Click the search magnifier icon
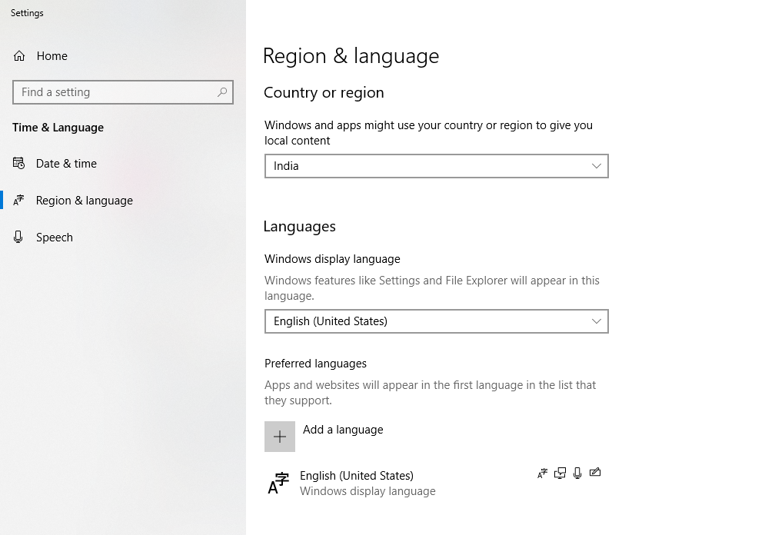This screenshot has width=765, height=535. [222, 92]
